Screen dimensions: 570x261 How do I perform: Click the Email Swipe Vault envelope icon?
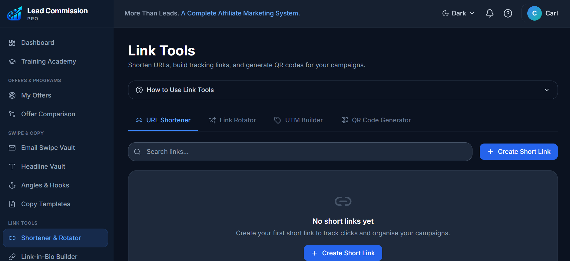point(12,148)
